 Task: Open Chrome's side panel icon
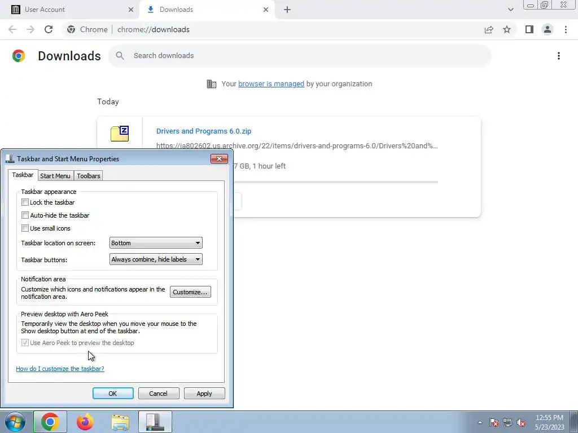tap(529, 29)
